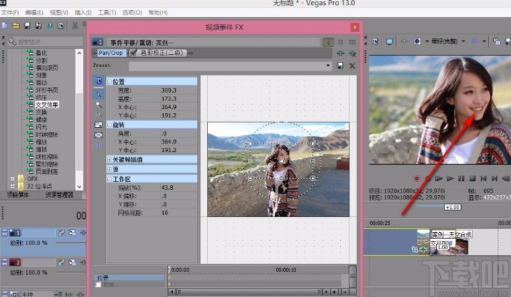Toggle the mask checkbox in keyframe track
This screenshot has height=297, width=511.
pyautogui.click(x=99, y=285)
